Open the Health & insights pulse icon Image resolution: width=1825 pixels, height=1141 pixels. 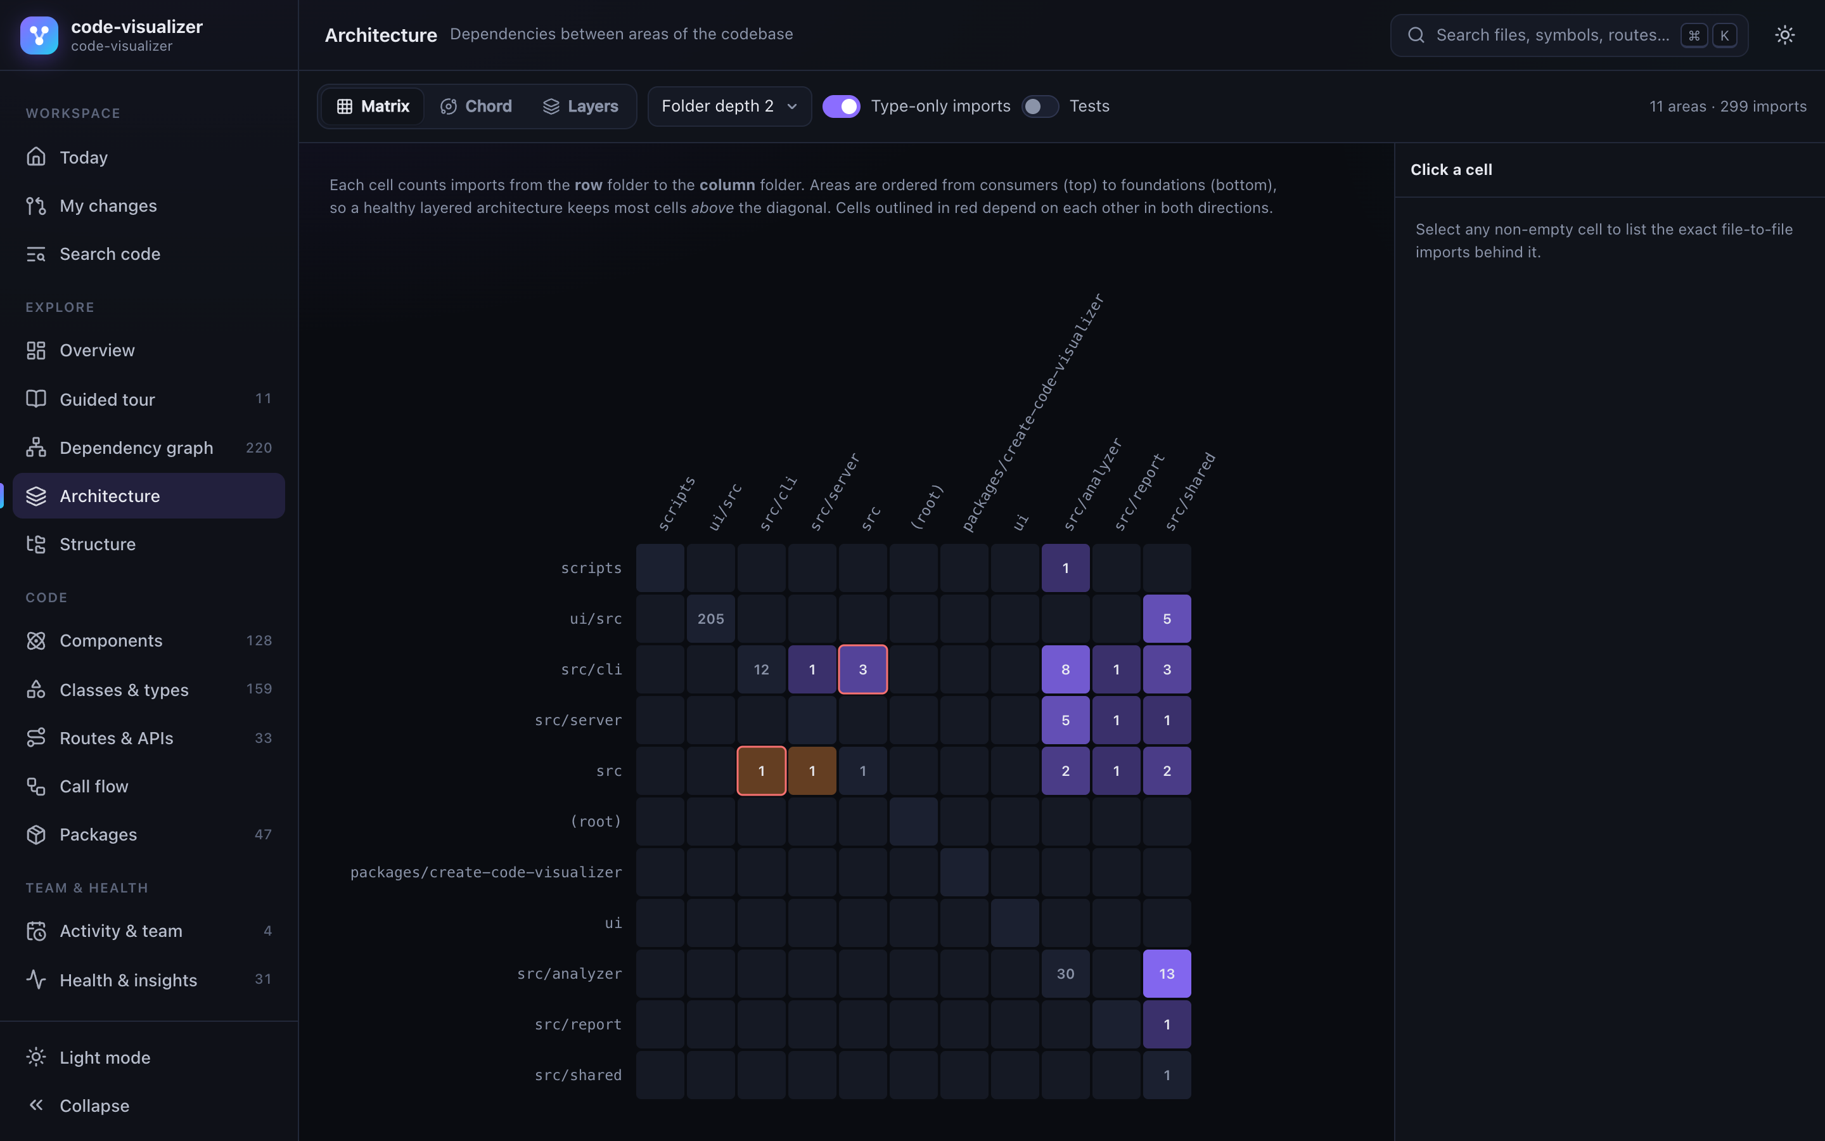pos(36,979)
